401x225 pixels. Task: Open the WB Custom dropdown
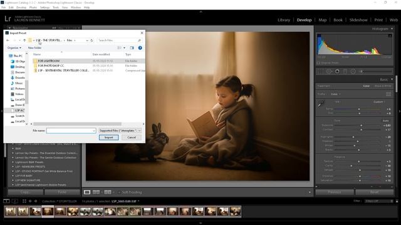[x=379, y=102]
